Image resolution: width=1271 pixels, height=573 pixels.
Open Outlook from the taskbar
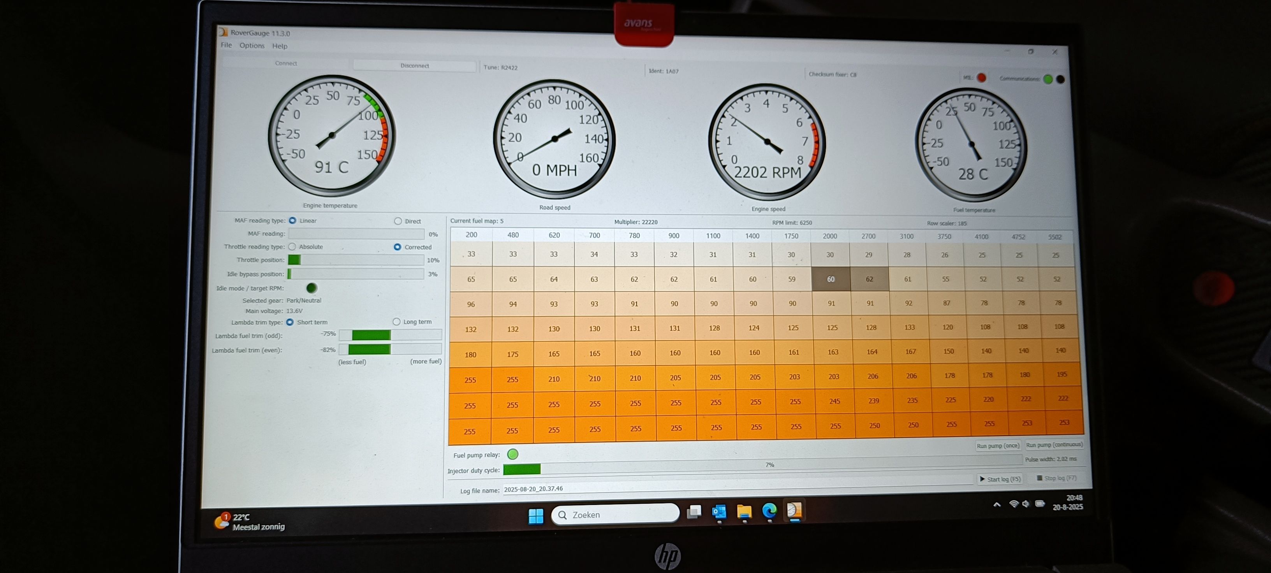coord(719,512)
